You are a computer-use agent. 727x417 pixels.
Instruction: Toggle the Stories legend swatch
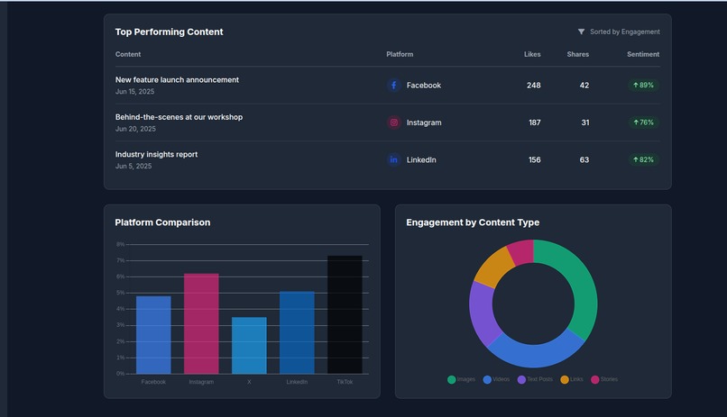tap(595, 379)
